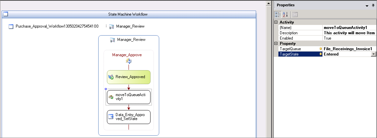Click the TargetQueue value File_Receivings_Invoice1
This screenshot has height=138, width=377.
348,49
